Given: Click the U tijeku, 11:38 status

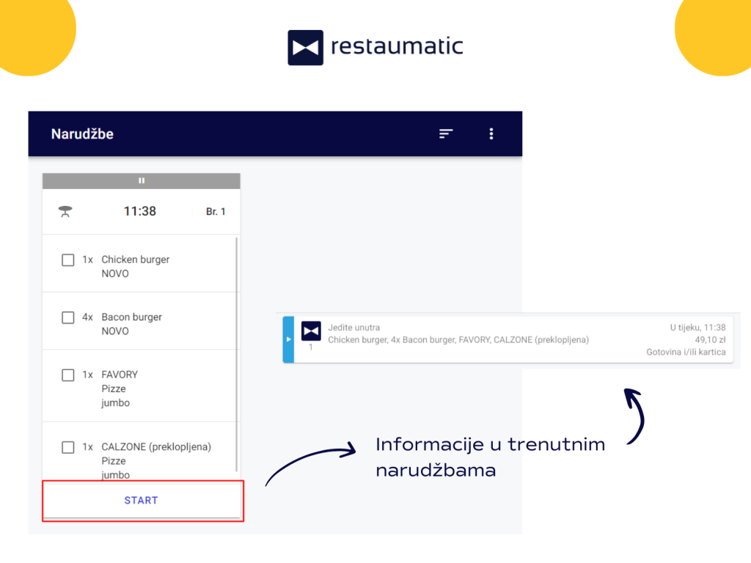Looking at the screenshot, I should tap(697, 328).
